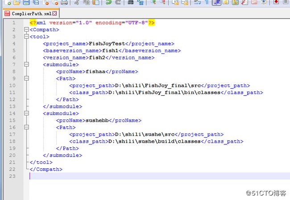Click line number 10 in margin

point(12,86)
